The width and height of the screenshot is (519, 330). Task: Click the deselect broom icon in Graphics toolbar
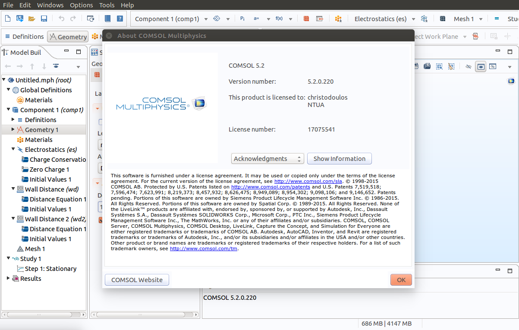pyautogui.click(x=451, y=66)
